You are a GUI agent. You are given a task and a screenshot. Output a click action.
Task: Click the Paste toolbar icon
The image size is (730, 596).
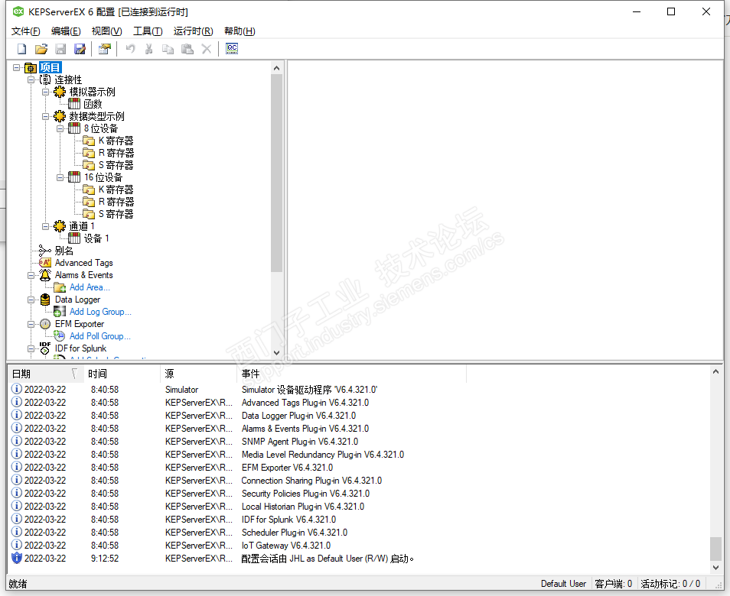tap(187, 49)
